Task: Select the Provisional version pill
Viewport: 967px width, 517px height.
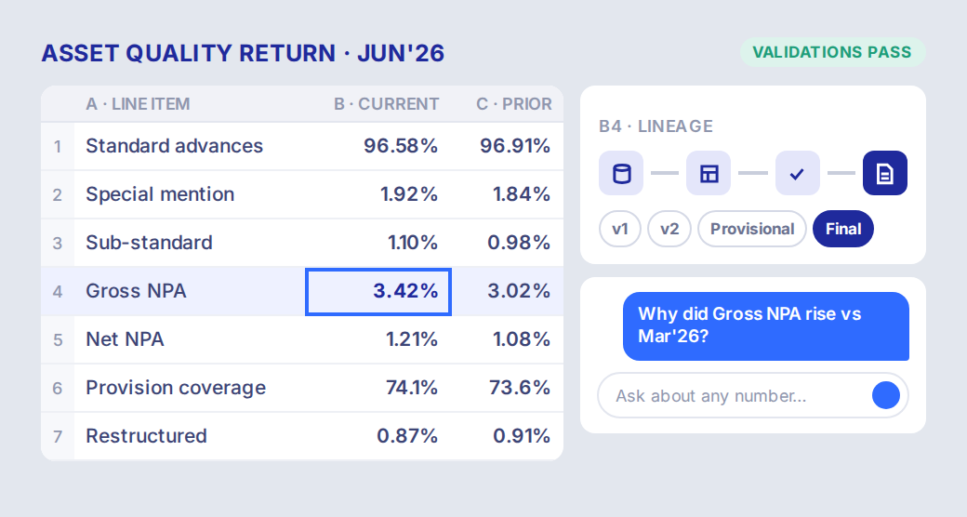Action: (x=752, y=229)
